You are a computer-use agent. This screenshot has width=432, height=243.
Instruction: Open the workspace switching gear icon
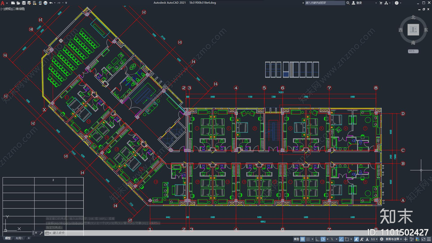click(382, 239)
